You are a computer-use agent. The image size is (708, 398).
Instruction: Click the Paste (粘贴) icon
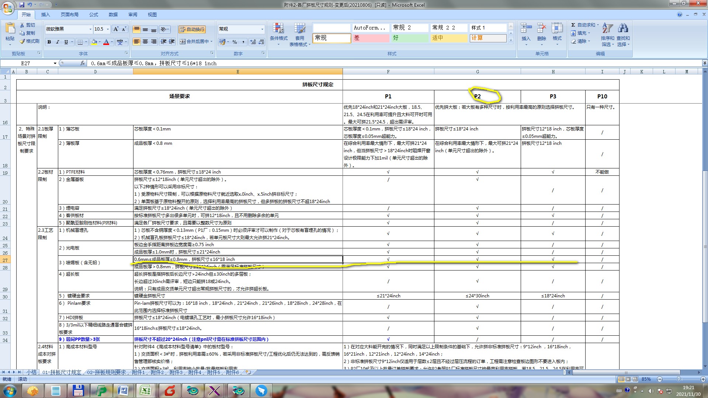coord(10,29)
